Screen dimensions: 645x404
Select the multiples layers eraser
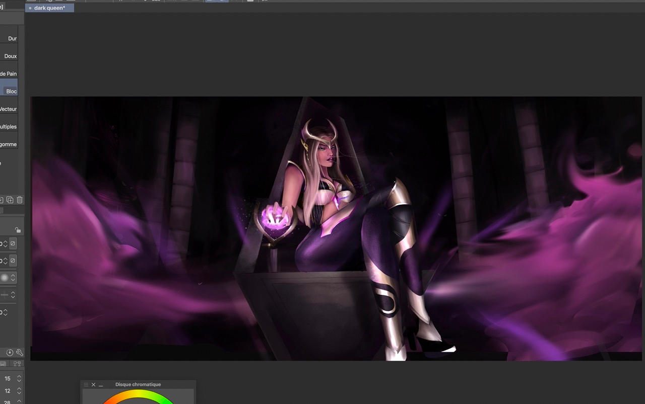(9, 127)
